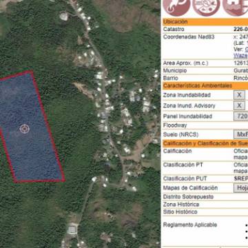Click the Catastro number value
The height and width of the screenshot is (248, 248).
(240, 29)
